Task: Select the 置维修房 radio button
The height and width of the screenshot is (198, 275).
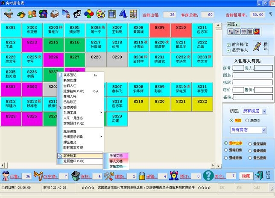Action: (x=226, y=157)
